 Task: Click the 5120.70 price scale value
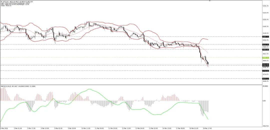(266, 33)
